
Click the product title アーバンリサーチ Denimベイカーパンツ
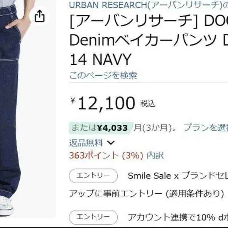point(149,40)
